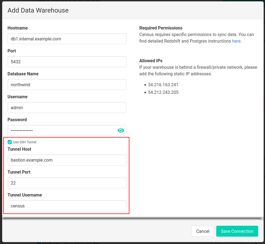Edit the Tunnel Host field
Image resolution: width=265 pixels, height=244 pixels.
click(x=67, y=160)
